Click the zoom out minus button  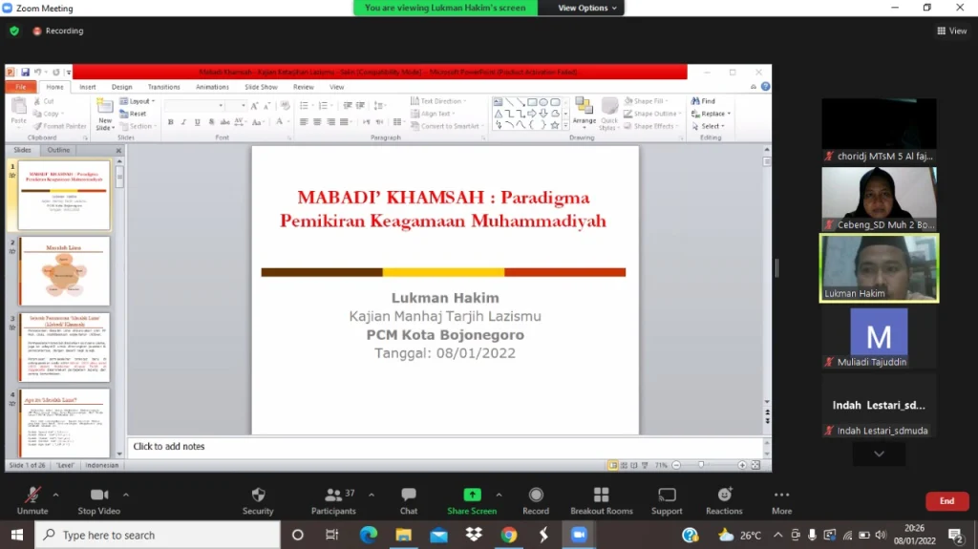click(676, 465)
